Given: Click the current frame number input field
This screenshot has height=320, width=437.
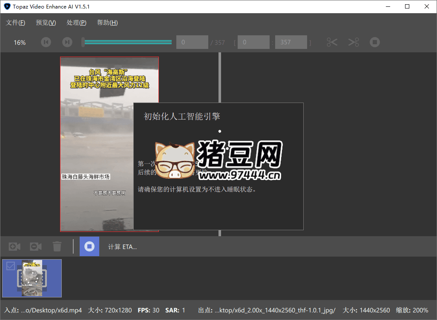Looking at the screenshot, I should tap(192, 42).
